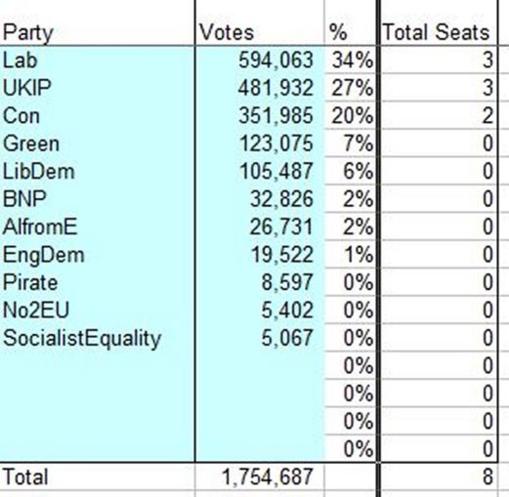Click the total seats cell showing 8
Image resolution: width=509 pixels, height=497 pixels.
[x=439, y=476]
